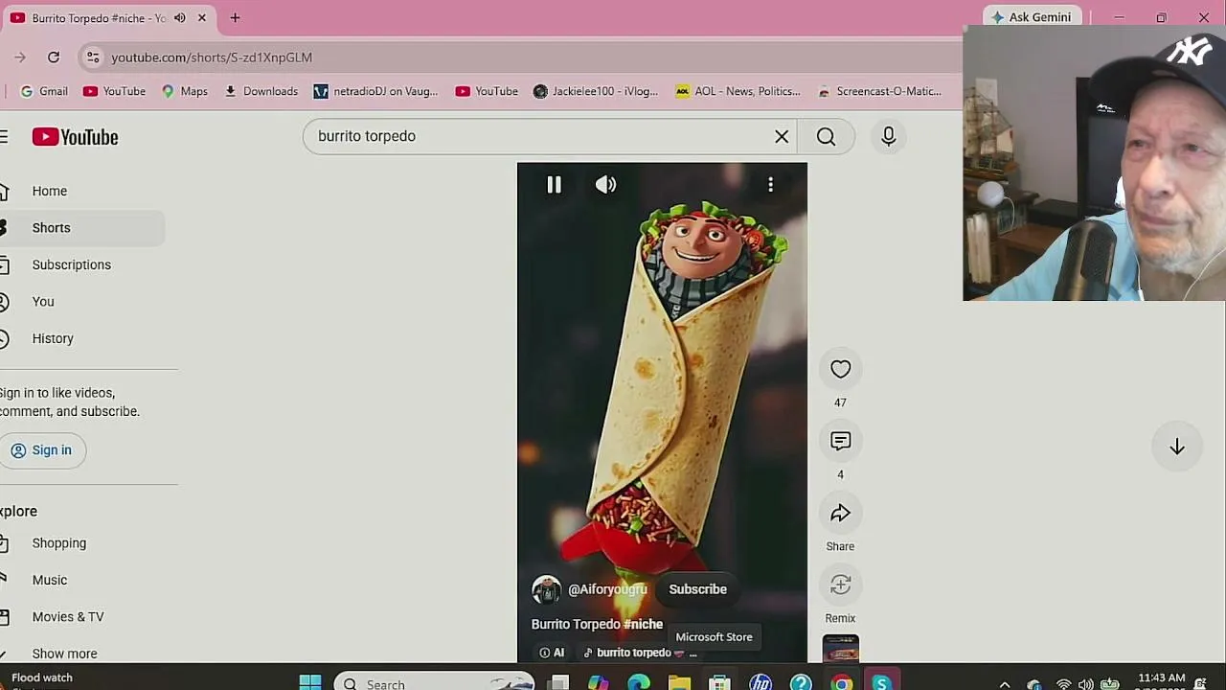The width and height of the screenshot is (1226, 690).
Task: Open the Screencast-O-Matic bookmark
Action: (x=879, y=91)
